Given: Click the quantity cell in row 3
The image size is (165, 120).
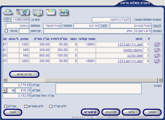Looking at the screenshot, I should point(72,55).
